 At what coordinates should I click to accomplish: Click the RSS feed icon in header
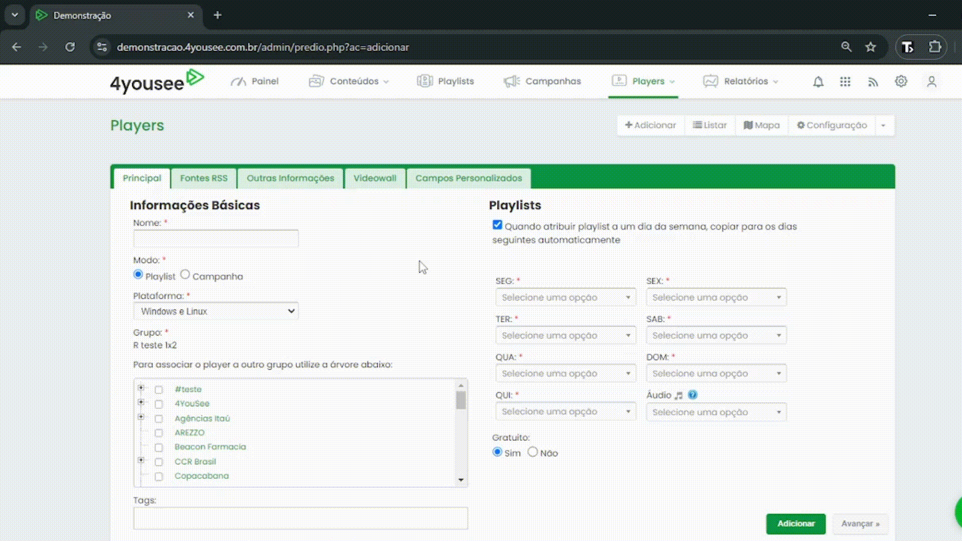click(873, 82)
